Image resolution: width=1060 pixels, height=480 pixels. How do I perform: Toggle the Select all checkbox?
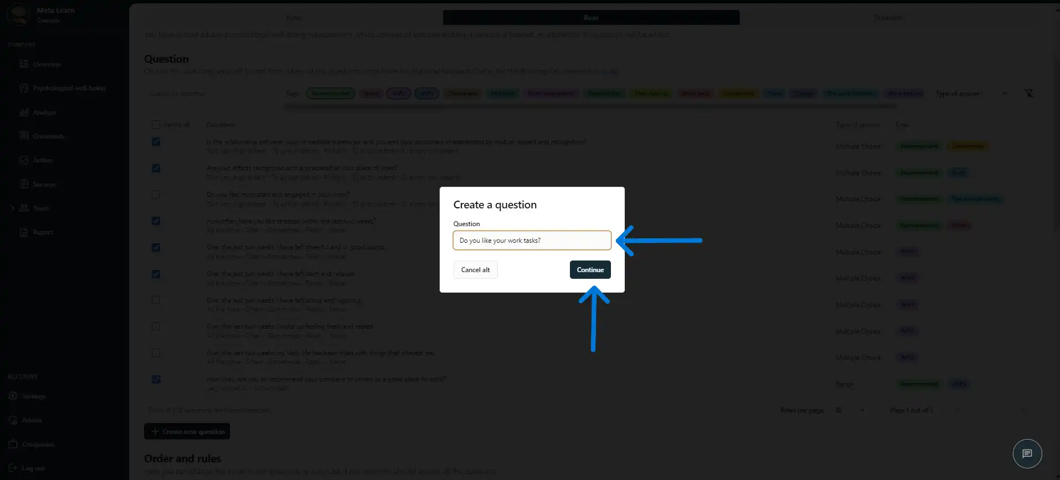(156, 125)
